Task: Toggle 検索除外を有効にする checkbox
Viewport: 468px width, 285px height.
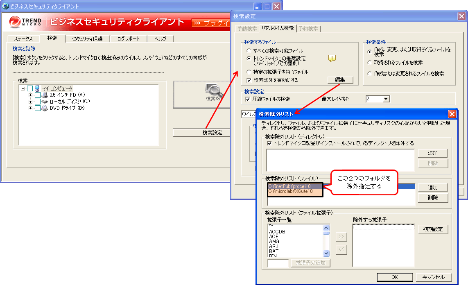Action: [x=249, y=80]
